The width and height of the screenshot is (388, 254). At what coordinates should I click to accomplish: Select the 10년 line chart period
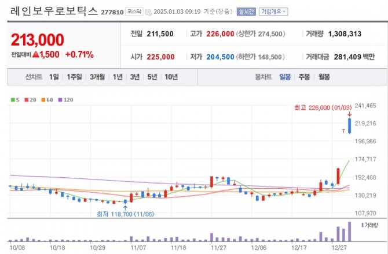tap(171, 77)
